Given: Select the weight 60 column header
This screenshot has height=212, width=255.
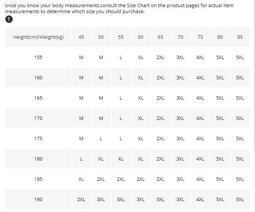Looking at the screenshot, I should coord(140,37).
